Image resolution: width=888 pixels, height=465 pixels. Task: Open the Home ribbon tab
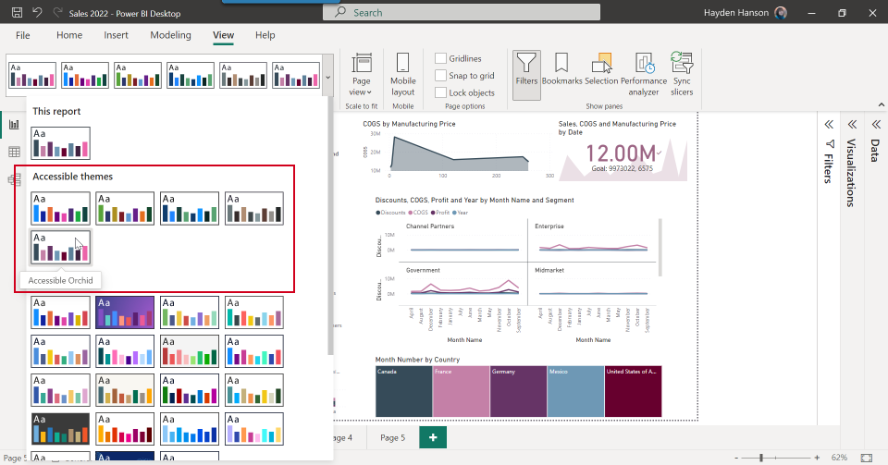coord(69,35)
